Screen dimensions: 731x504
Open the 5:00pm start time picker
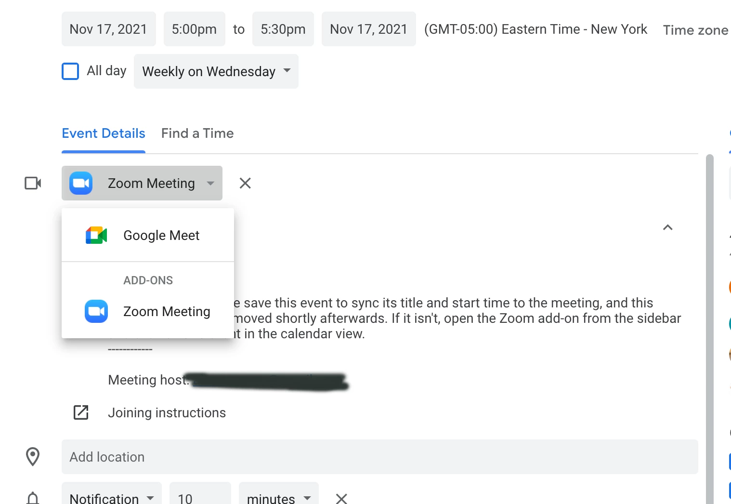tap(194, 29)
